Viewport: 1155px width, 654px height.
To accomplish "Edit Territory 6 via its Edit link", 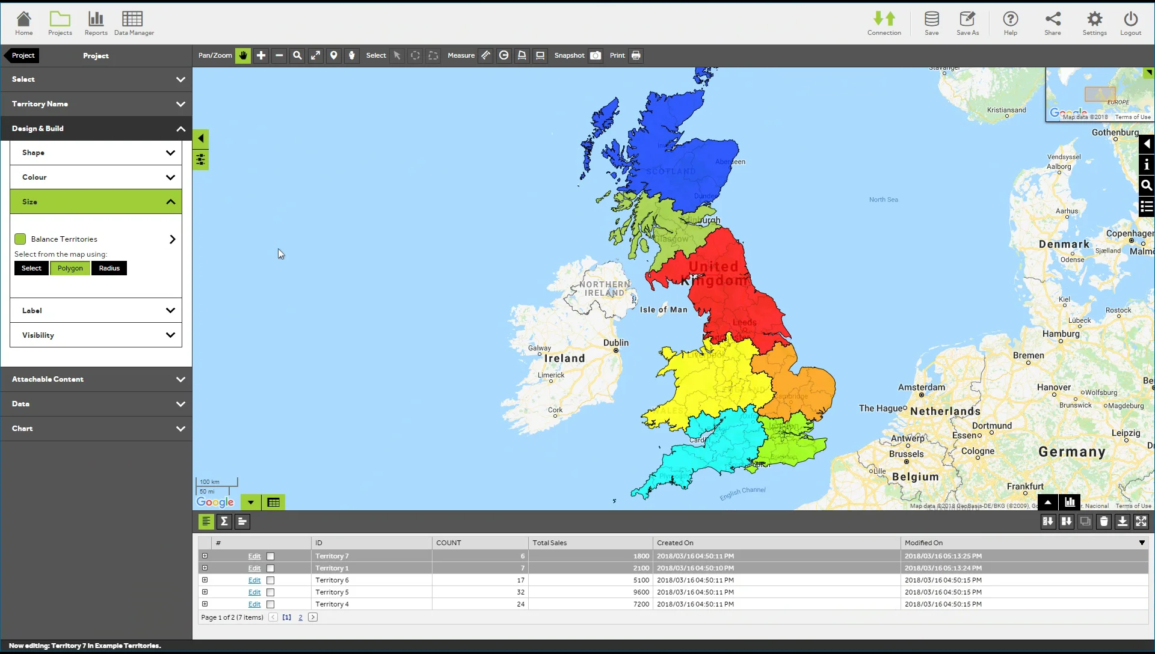I will [x=254, y=580].
